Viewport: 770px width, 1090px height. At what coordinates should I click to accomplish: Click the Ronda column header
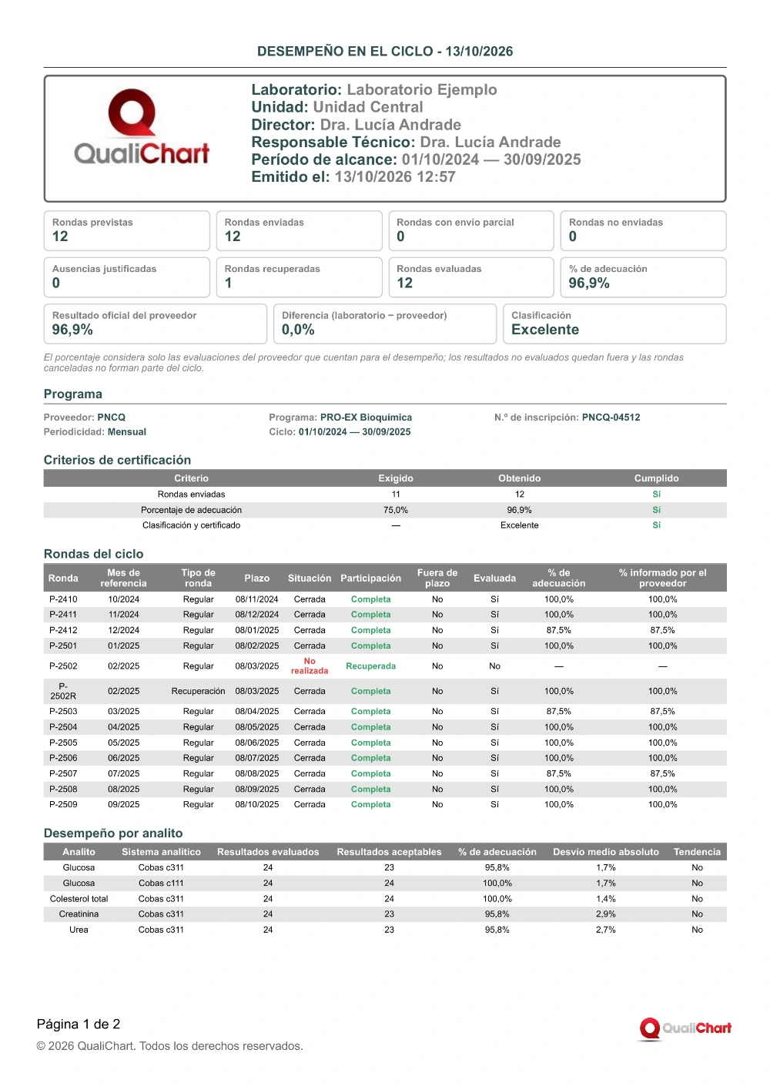coord(63,579)
